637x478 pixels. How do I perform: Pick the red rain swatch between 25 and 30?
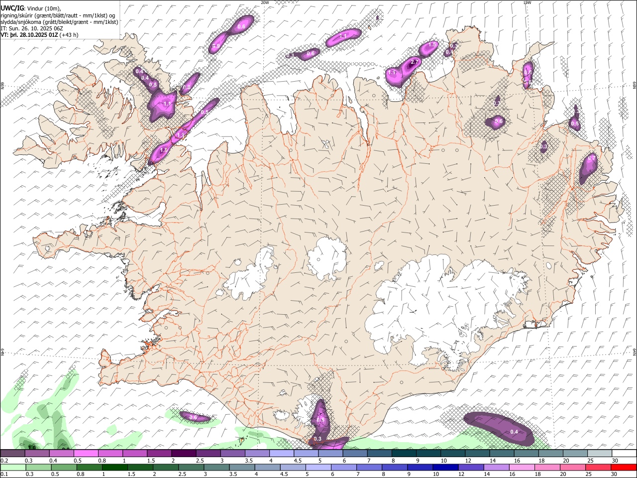[599, 467]
